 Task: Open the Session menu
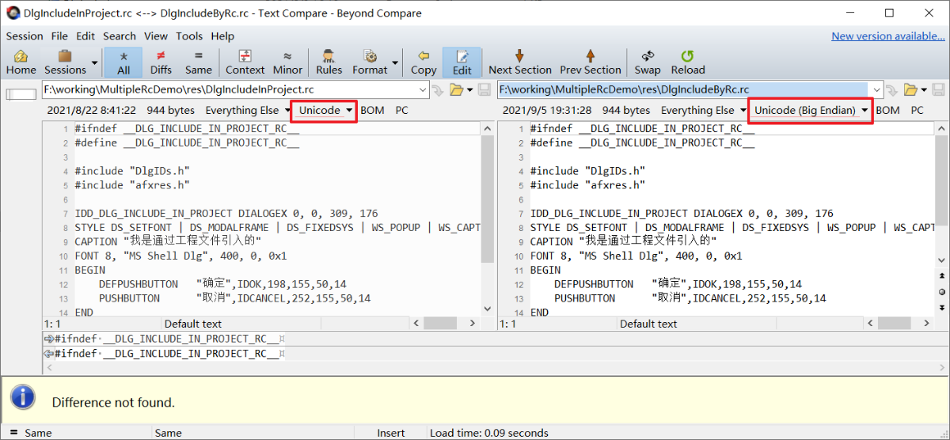click(25, 36)
